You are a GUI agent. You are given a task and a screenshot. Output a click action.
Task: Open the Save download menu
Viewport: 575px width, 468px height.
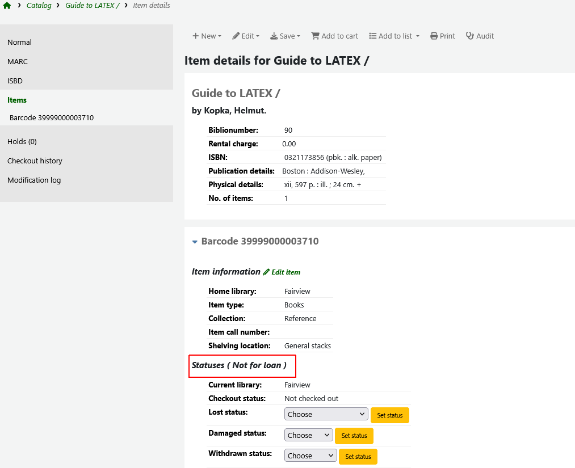(285, 36)
